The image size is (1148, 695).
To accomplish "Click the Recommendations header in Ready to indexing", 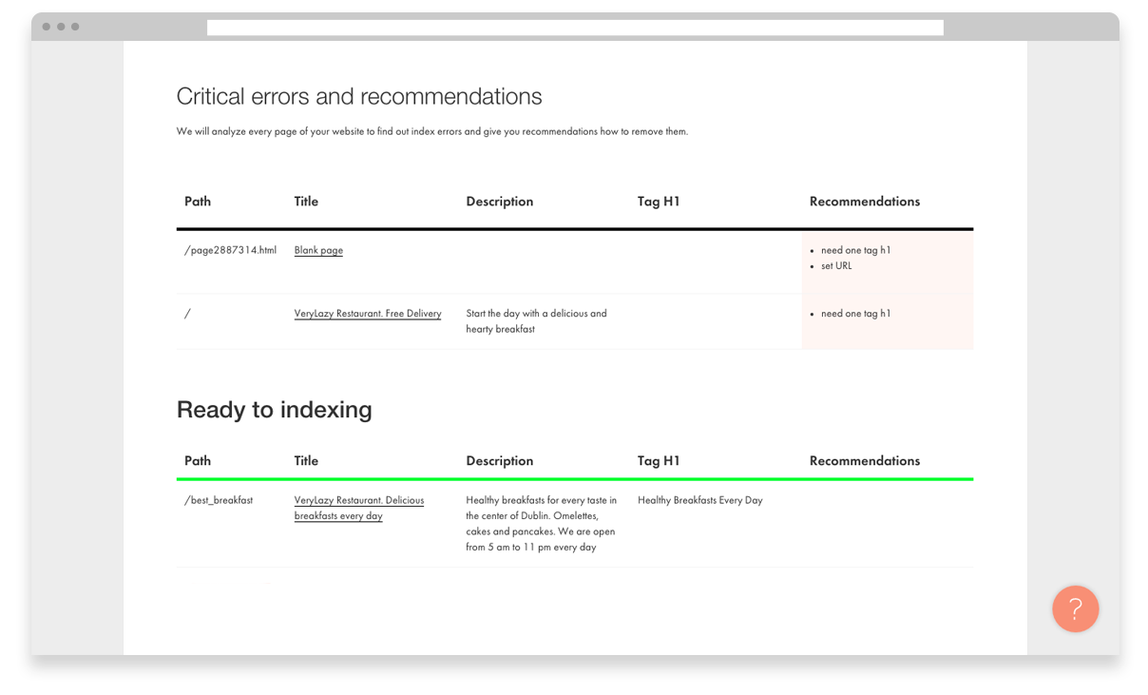I will (x=865, y=460).
